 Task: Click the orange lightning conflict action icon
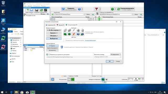pyautogui.click(x=74, y=34)
